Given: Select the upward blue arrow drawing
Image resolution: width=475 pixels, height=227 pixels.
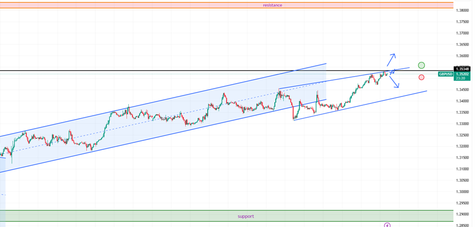Looking at the screenshot, I should pyautogui.click(x=391, y=59).
